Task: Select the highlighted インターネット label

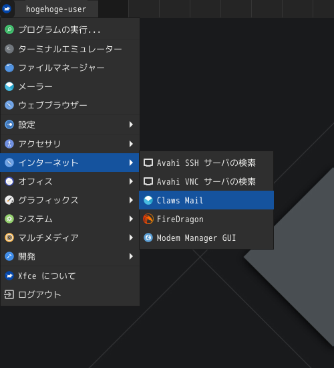Action: pyautogui.click(x=48, y=163)
